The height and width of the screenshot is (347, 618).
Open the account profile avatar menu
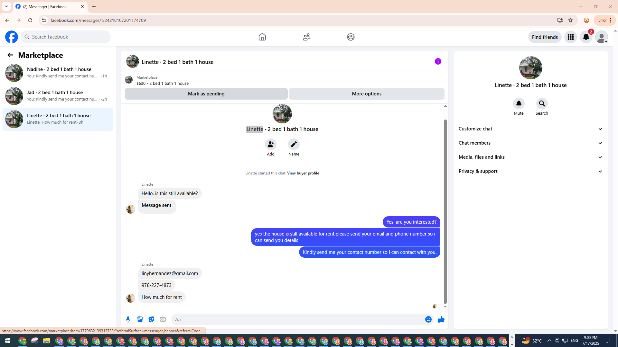[601, 37]
